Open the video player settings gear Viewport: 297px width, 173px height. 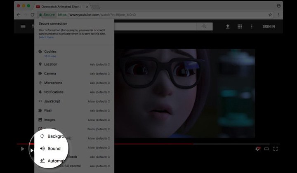[x=258, y=149]
